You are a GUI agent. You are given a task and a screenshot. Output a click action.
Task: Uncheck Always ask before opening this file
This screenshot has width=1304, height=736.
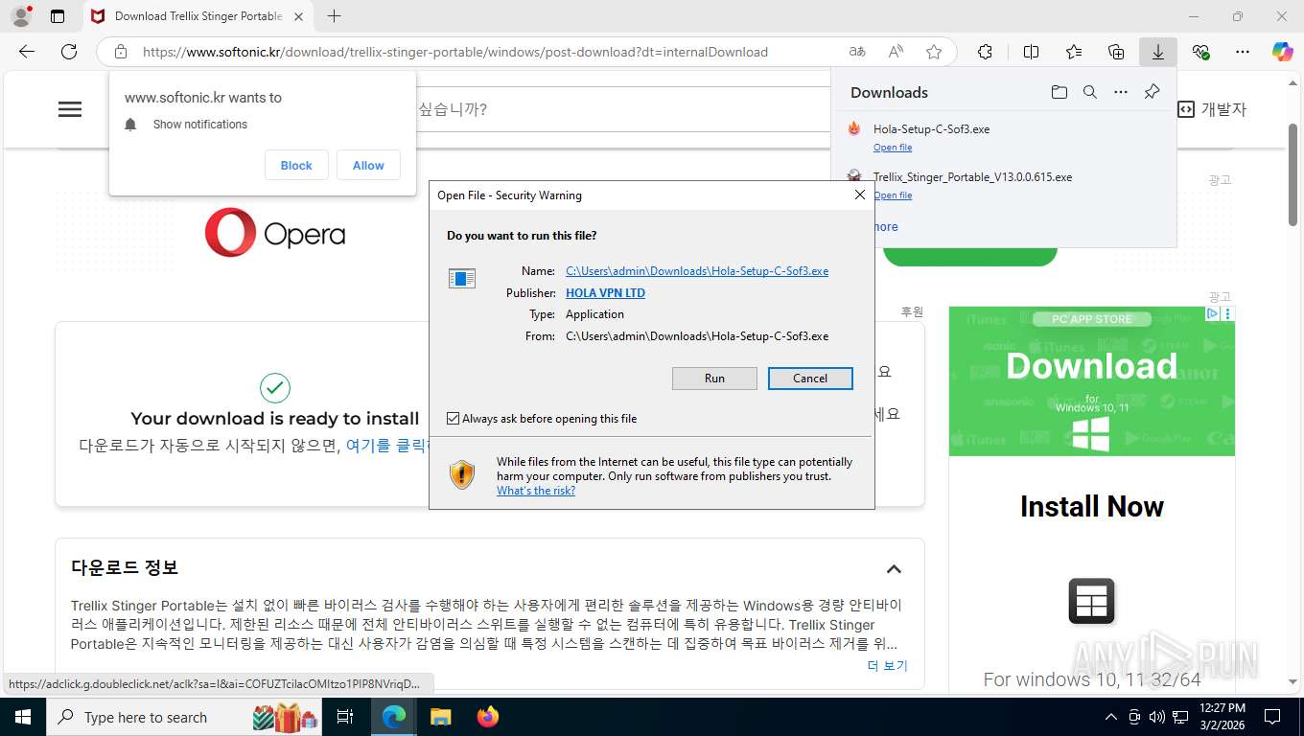(454, 419)
